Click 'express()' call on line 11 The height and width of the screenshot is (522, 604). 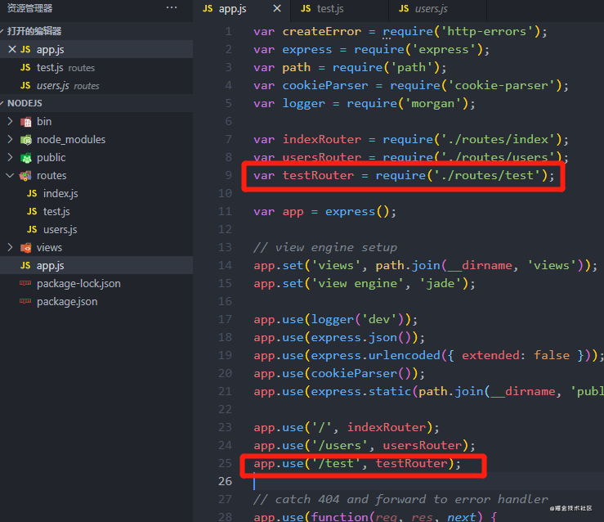coord(357,211)
